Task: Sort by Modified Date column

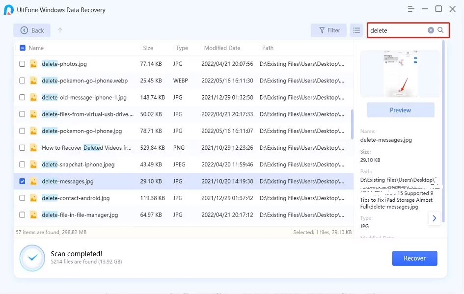Action: tap(222, 48)
